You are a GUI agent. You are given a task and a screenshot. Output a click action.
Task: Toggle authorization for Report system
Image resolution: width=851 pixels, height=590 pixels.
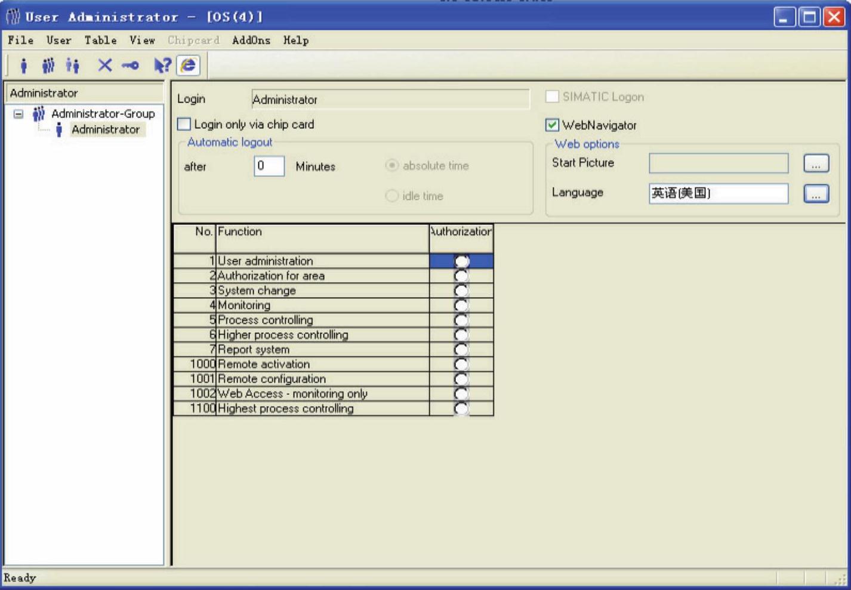tap(461, 350)
